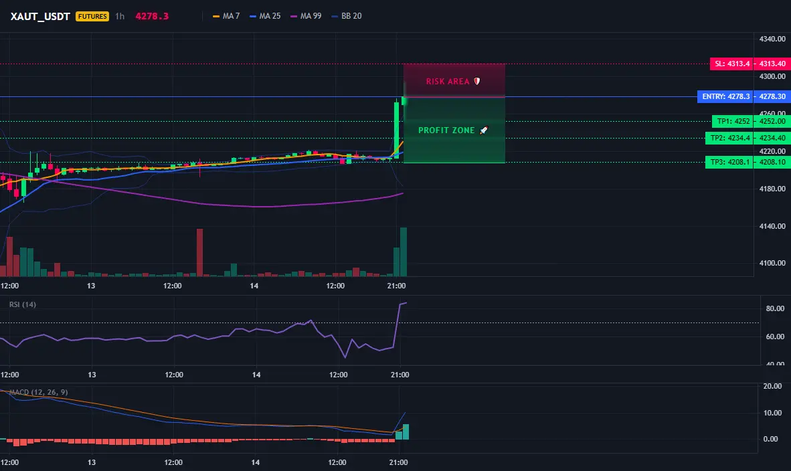Click the PROFIT ZONE box
The image size is (791, 471).
454,130
